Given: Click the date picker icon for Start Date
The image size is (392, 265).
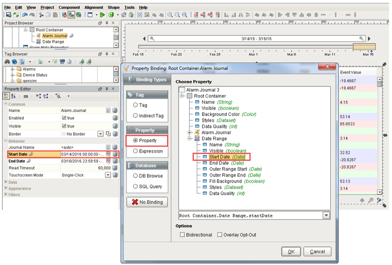Looking at the screenshot, I should click(x=108, y=154).
